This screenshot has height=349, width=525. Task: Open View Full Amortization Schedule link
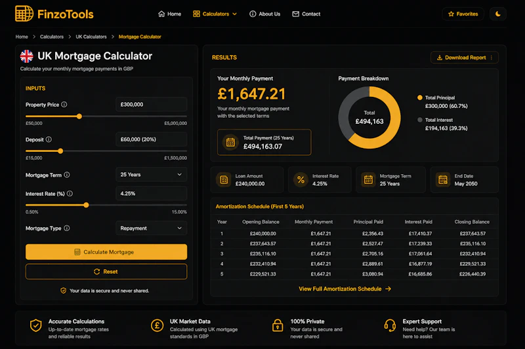pyautogui.click(x=345, y=289)
